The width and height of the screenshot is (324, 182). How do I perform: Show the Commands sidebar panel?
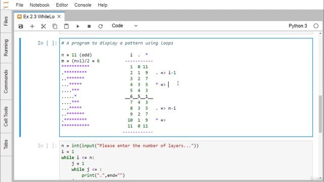point(6,81)
